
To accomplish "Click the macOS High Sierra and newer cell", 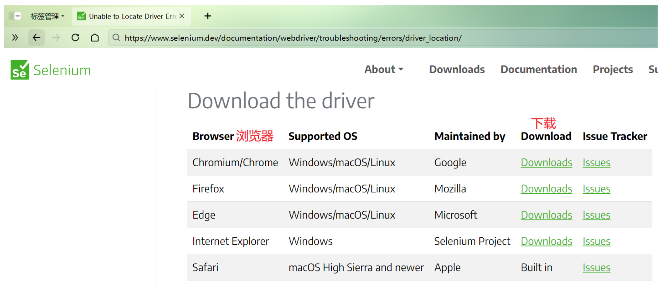I will (356, 268).
